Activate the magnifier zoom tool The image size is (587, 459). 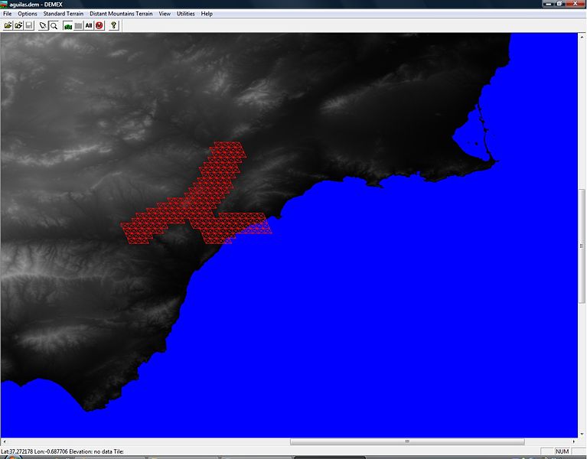[x=54, y=25]
